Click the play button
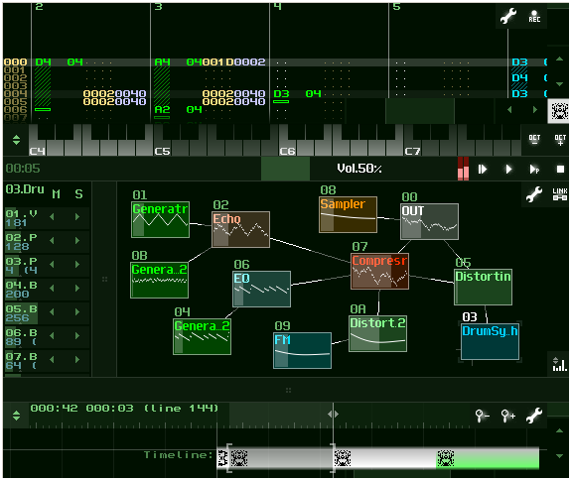Image resolution: width=571 pixels, height=480 pixels. point(508,169)
